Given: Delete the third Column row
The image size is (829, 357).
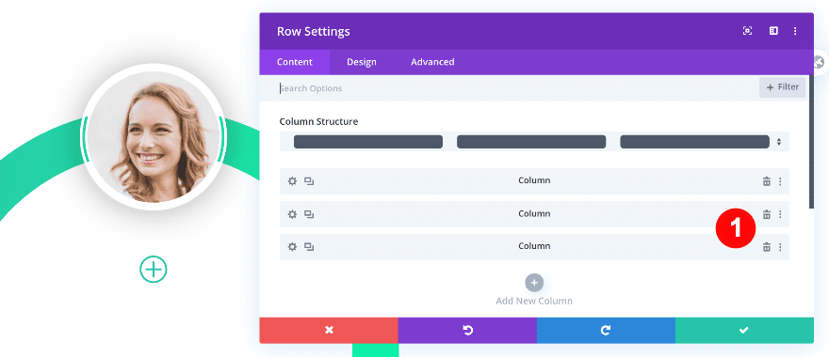Looking at the screenshot, I should click(x=766, y=247).
